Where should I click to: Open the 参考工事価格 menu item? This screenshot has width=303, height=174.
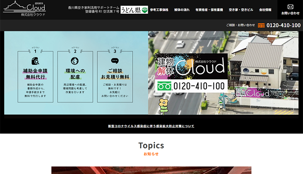tap(159, 10)
